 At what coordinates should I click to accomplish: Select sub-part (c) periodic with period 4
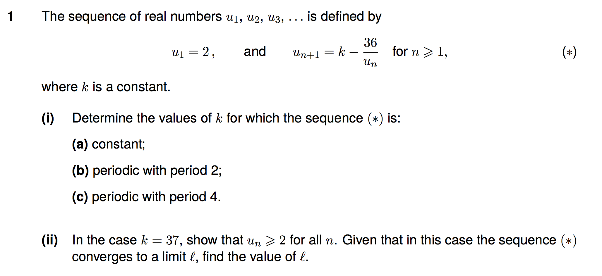[146, 197]
